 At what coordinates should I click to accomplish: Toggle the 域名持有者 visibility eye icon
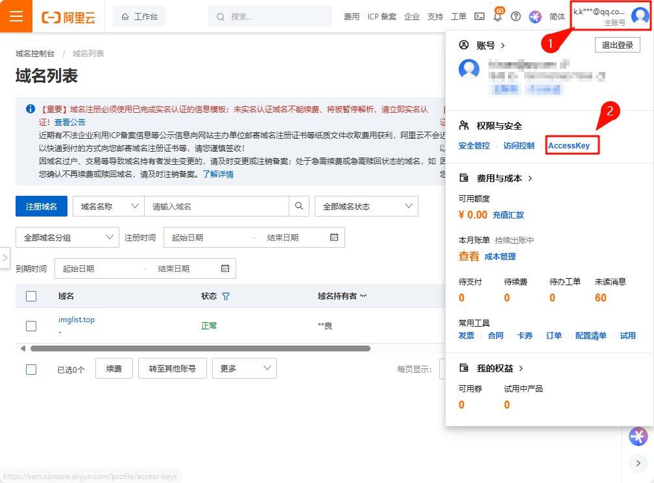click(363, 296)
